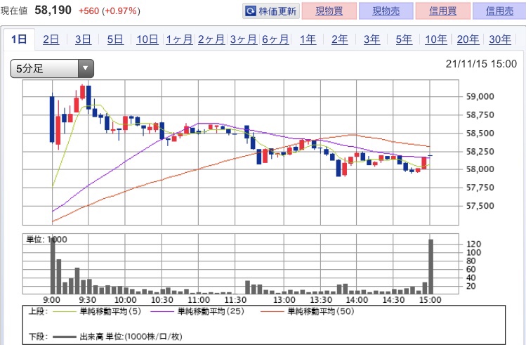This screenshot has width=526, height=345.
Task: Click the 57,500 price axis label
Action: (480, 205)
